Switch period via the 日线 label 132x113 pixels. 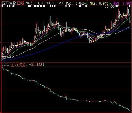click(20, 3)
